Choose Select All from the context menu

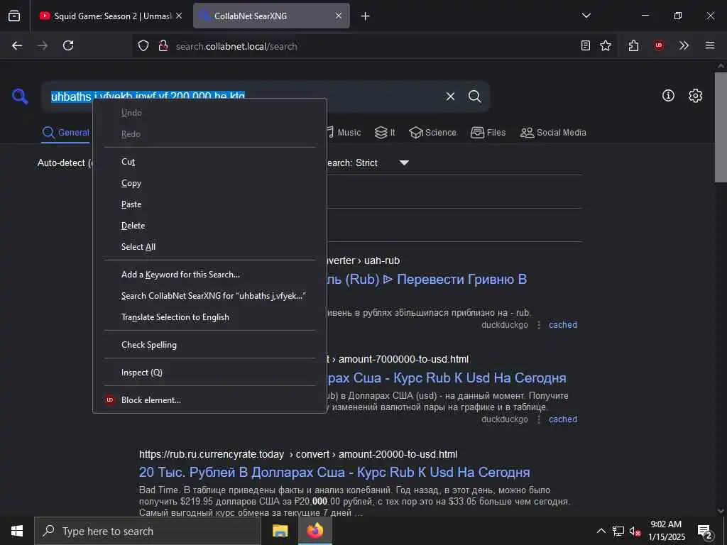(209, 247)
